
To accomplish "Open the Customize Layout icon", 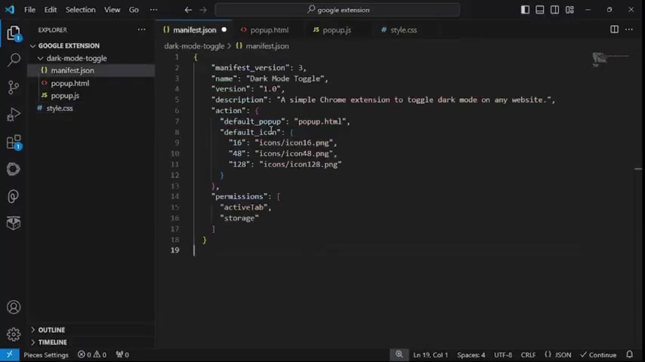I will [569, 10].
